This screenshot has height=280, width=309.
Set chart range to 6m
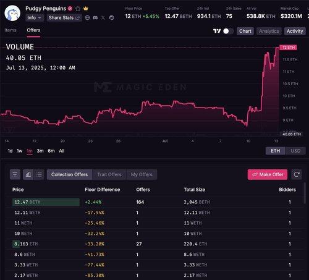click(x=51, y=151)
